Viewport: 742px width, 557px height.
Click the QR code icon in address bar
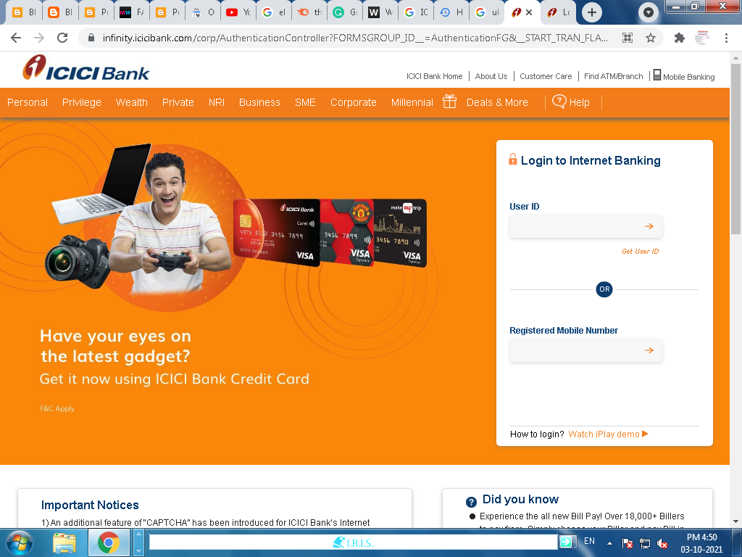628,38
